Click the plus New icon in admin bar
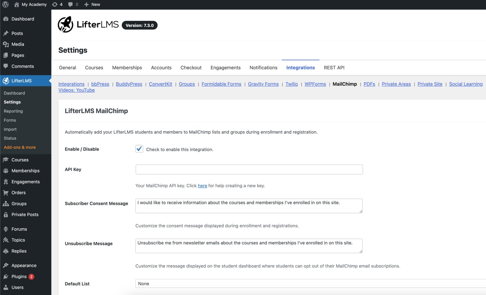Image resolution: width=486 pixels, height=295 pixels. coord(86,4)
